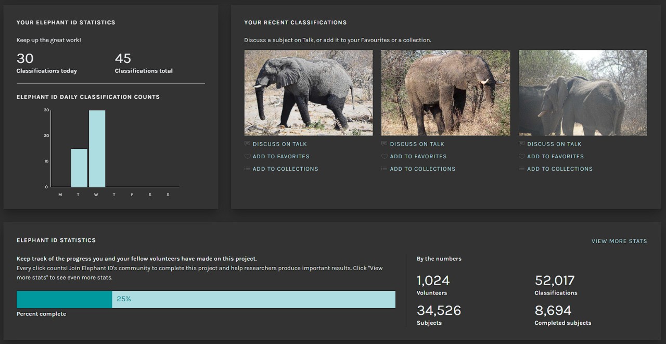Click the Tuesday bar in daily chart
The width and height of the screenshot is (666, 344).
79,168
